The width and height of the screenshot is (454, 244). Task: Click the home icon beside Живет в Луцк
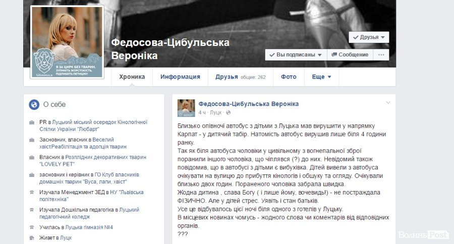[x=32, y=238]
